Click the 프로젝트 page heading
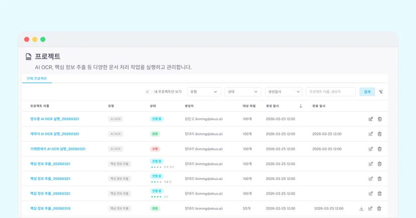 coord(48,56)
